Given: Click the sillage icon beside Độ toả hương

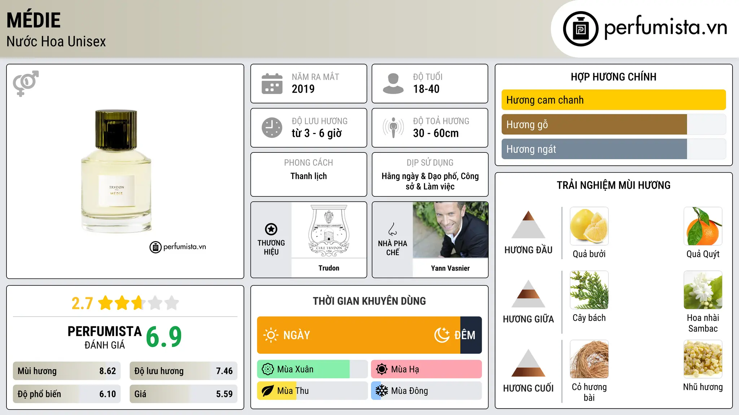Looking at the screenshot, I should 393,128.
